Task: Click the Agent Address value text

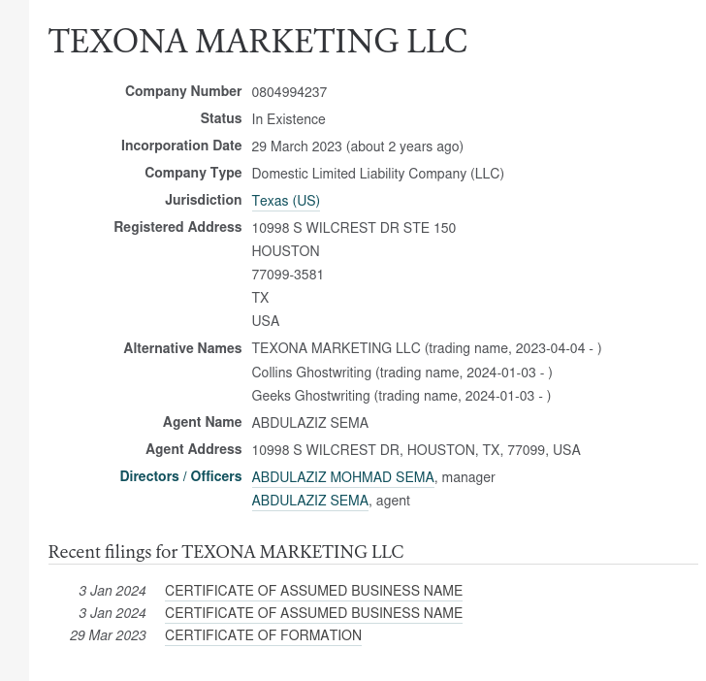Action: click(415, 450)
